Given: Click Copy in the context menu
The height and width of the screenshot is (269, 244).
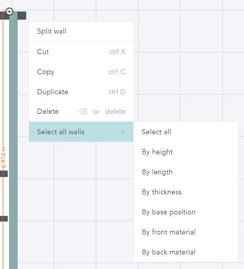Looking at the screenshot, I should [x=81, y=72].
